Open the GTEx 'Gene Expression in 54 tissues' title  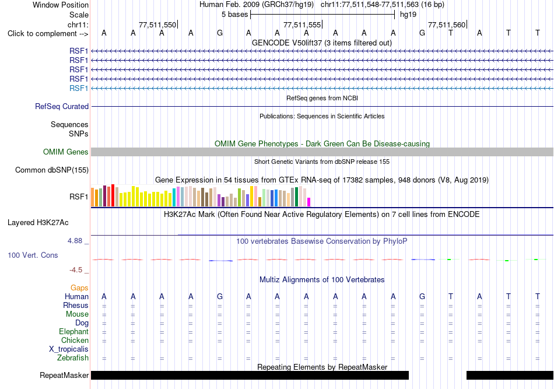(x=322, y=180)
